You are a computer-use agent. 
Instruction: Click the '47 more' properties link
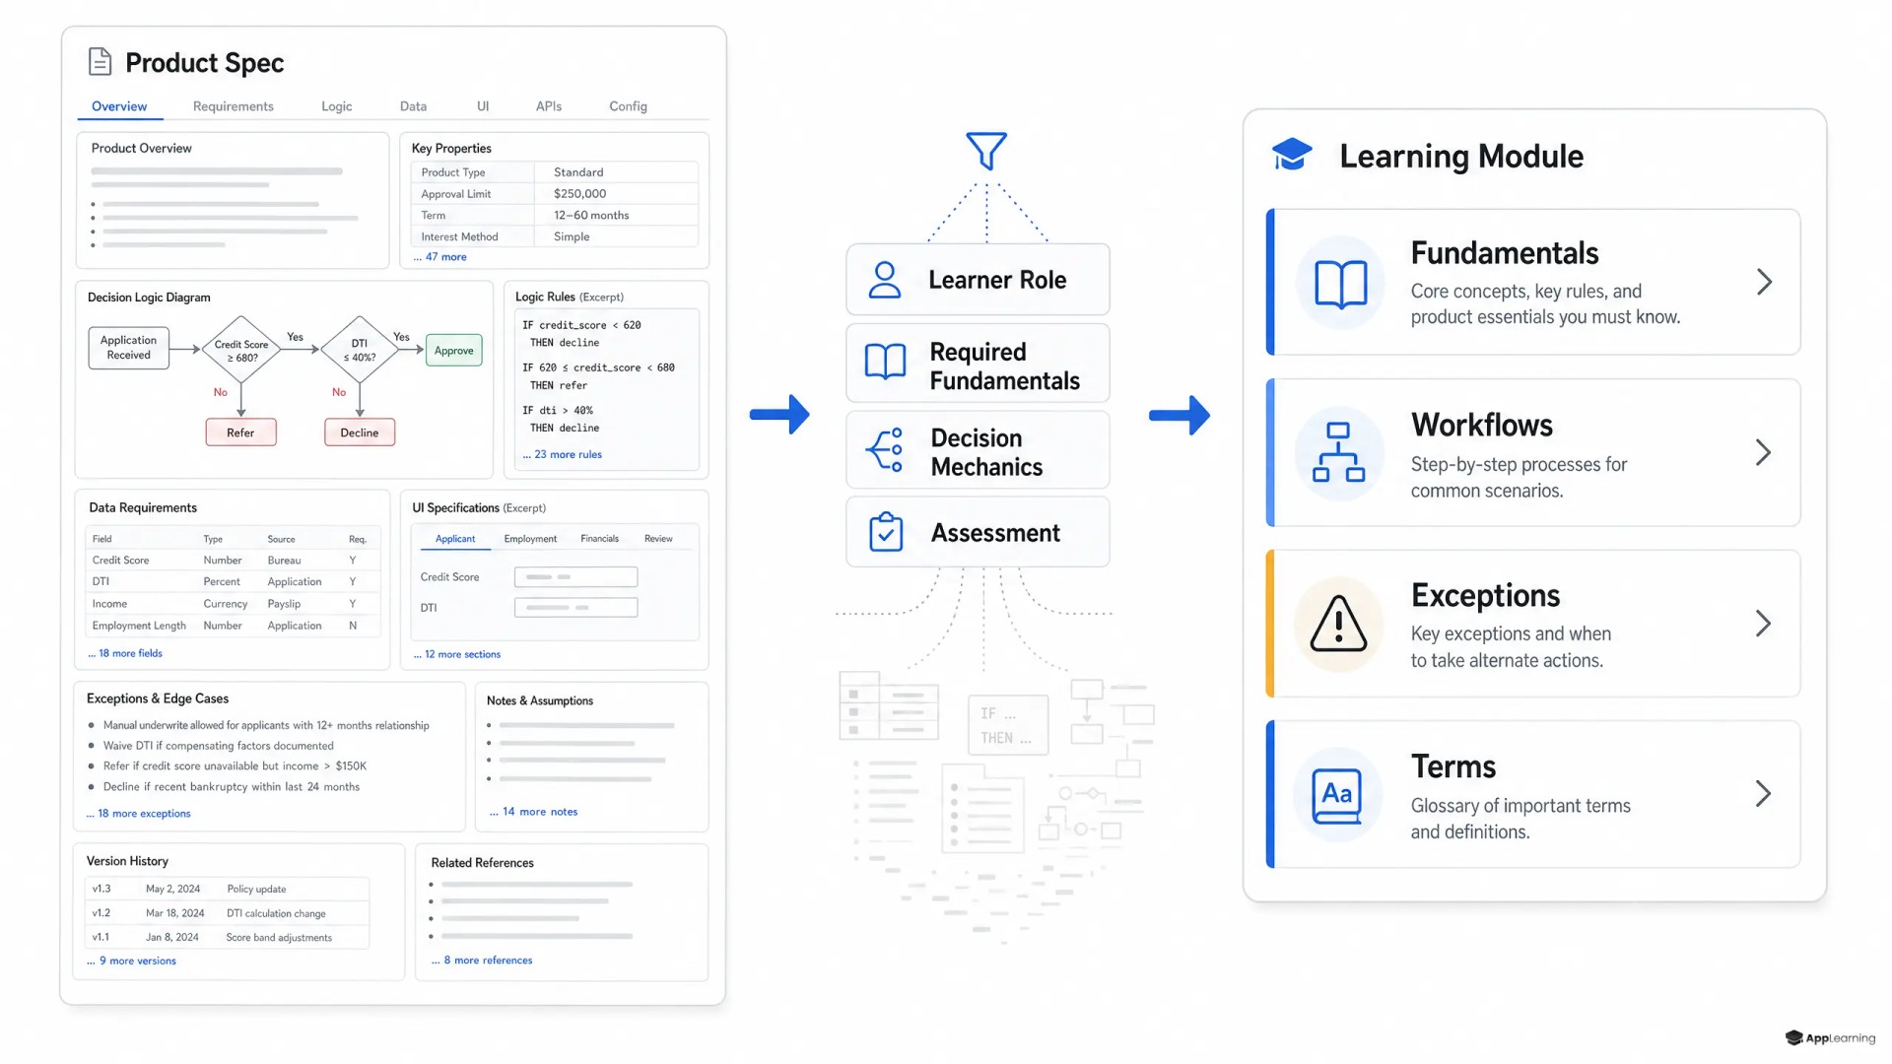tap(440, 257)
